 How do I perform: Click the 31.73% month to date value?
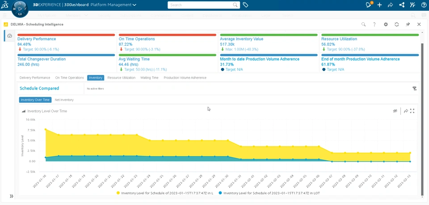pyautogui.click(x=227, y=64)
